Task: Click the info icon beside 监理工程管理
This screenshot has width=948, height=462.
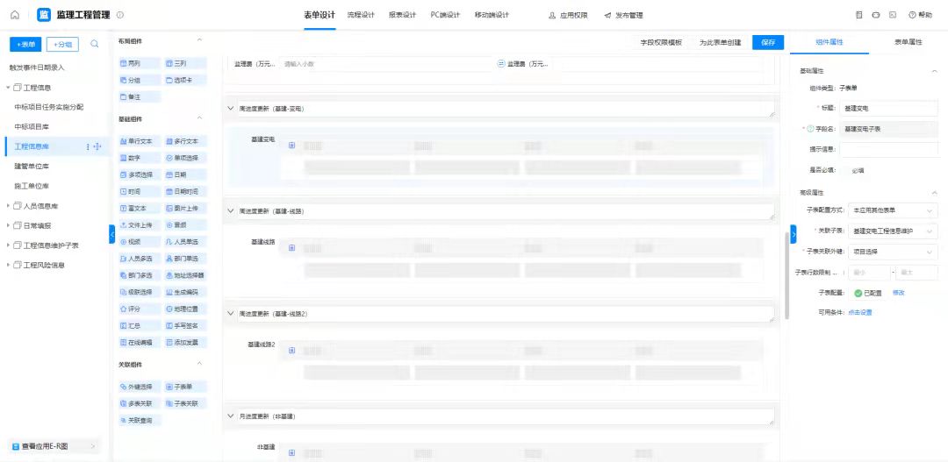Action: point(119,15)
